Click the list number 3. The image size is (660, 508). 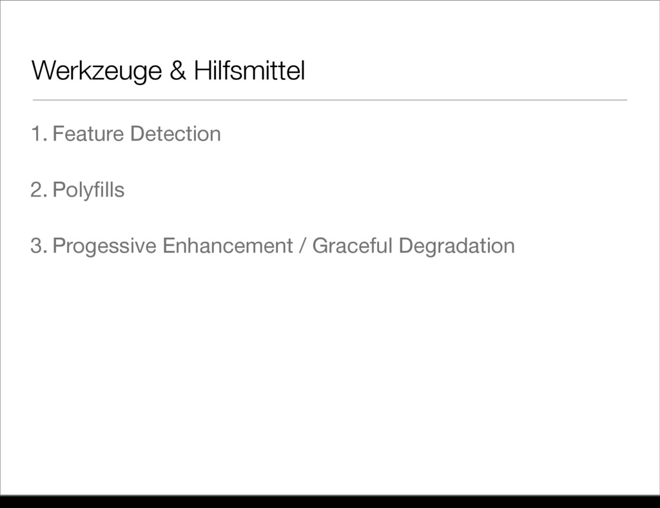[x=39, y=246]
